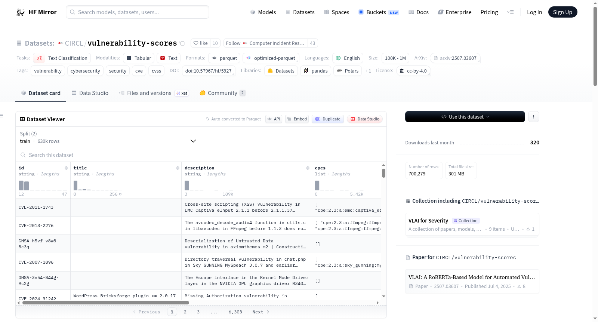Open the Pricing page
This screenshot has width=598, height=322.
[x=489, y=12]
